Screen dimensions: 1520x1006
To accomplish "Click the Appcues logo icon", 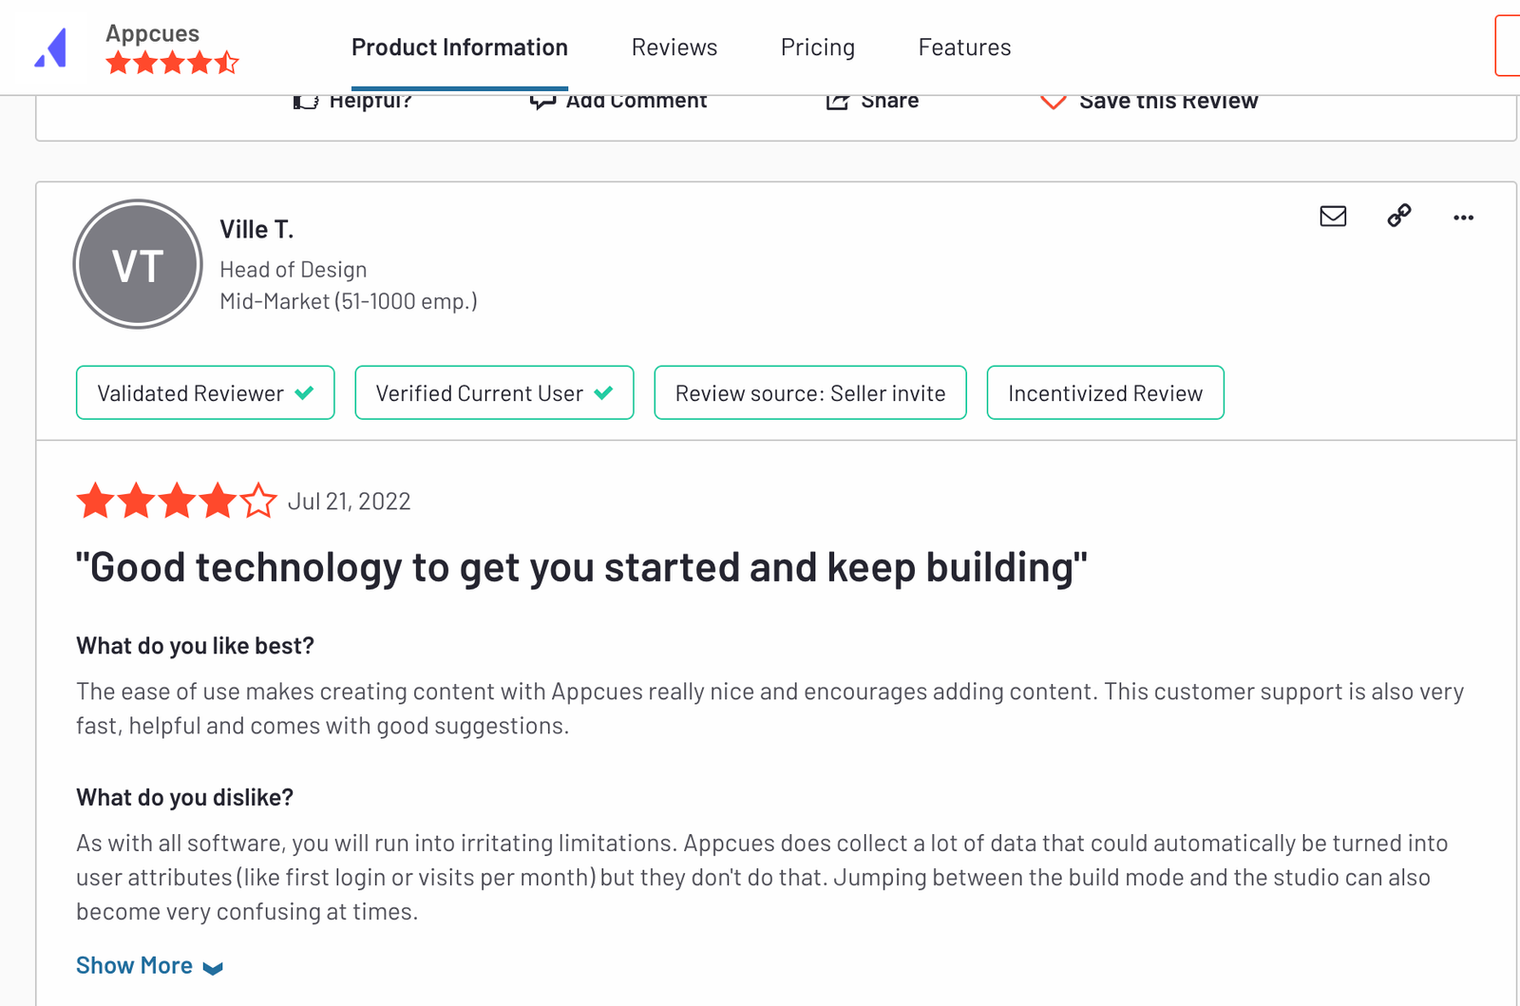I will 50,47.
